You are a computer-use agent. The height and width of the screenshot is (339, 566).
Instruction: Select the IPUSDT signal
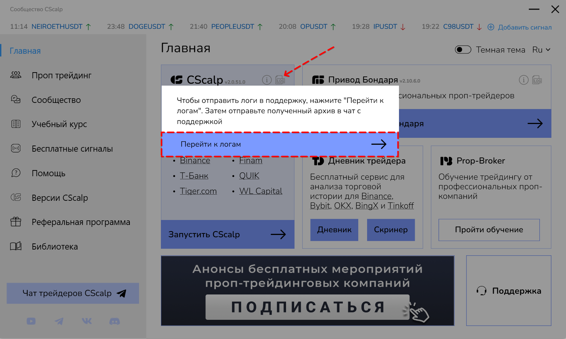(385, 26)
